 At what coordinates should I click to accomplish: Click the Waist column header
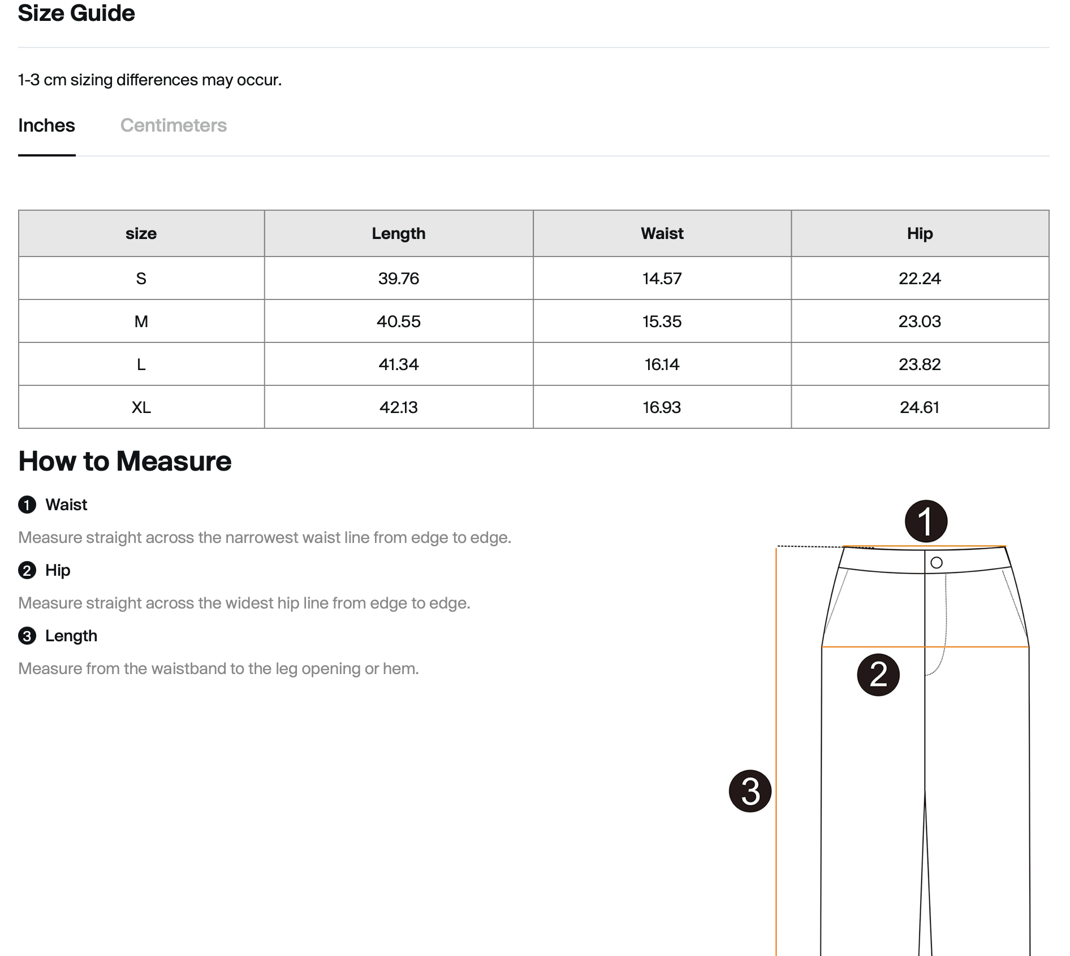[662, 233]
